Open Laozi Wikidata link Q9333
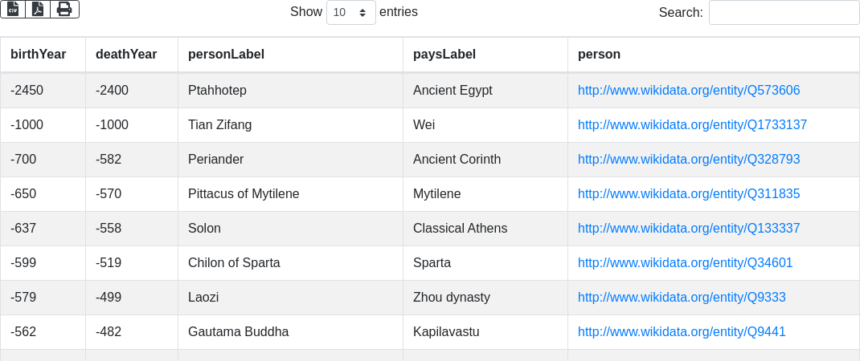The image size is (860, 361). (682, 298)
